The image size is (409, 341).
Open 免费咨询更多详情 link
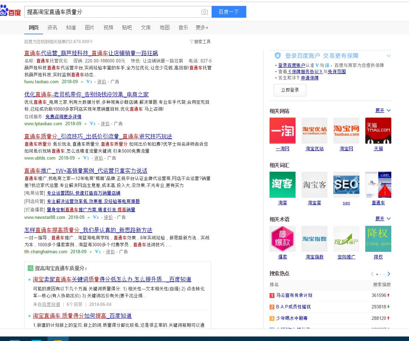pos(63,117)
